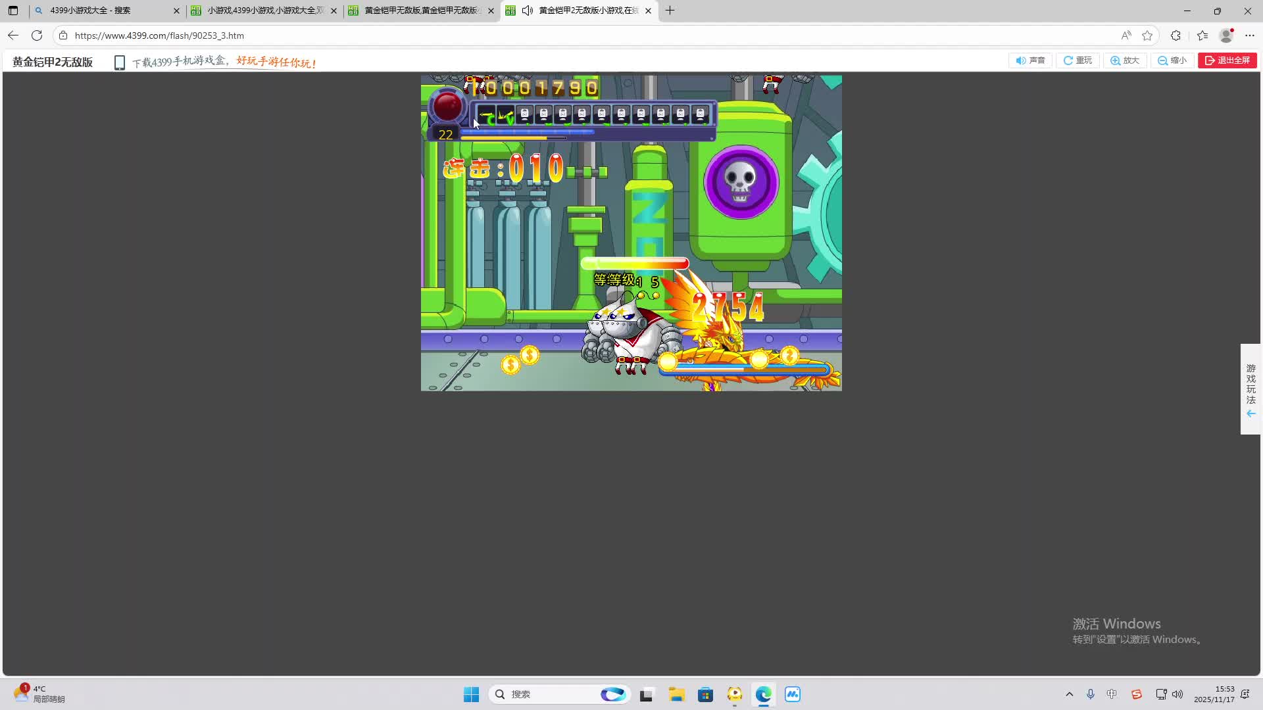Switch to the 黄金铠甲无敌版 tab

click(x=421, y=11)
